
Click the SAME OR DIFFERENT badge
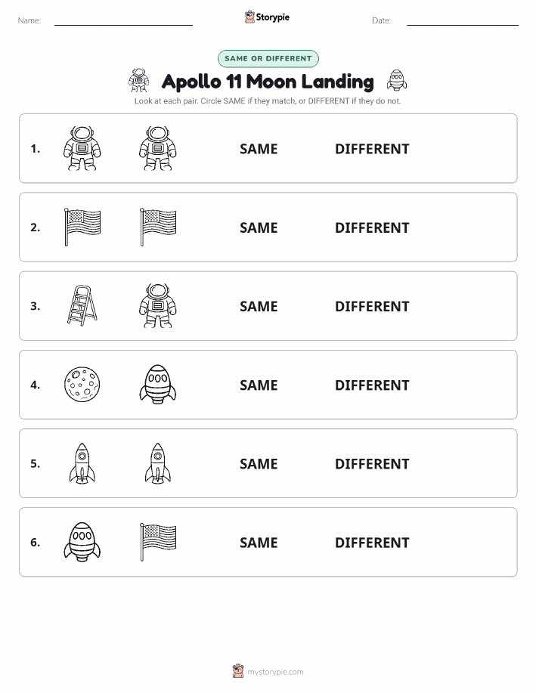[x=268, y=58]
